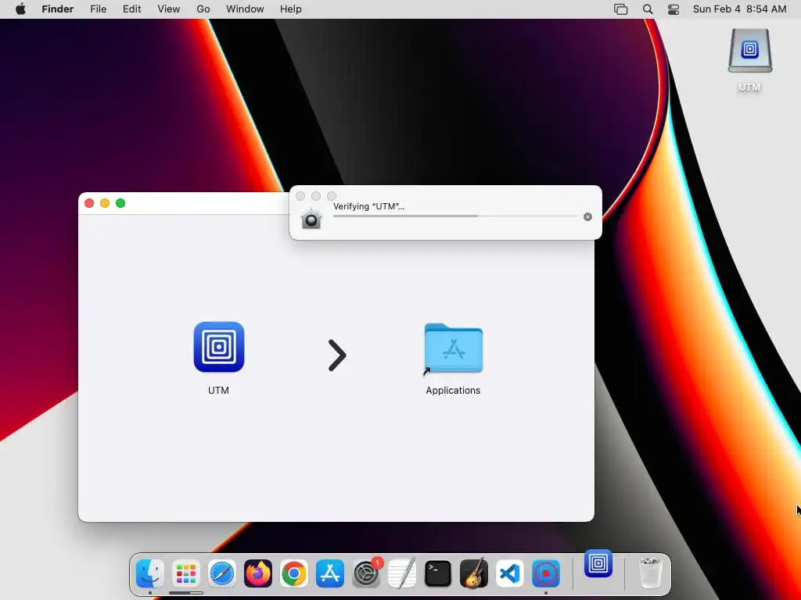Click the UTM icon in the Dock

pos(598,563)
